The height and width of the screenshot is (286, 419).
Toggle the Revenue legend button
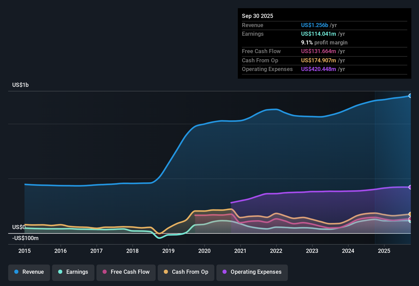(x=29, y=272)
